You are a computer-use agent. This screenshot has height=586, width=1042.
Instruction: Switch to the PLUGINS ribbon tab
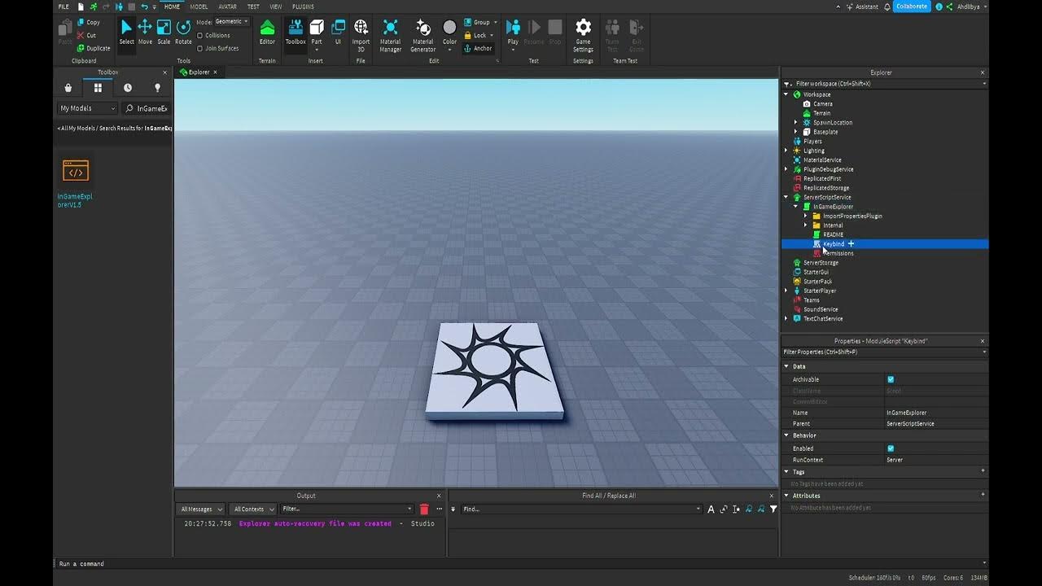(303, 7)
